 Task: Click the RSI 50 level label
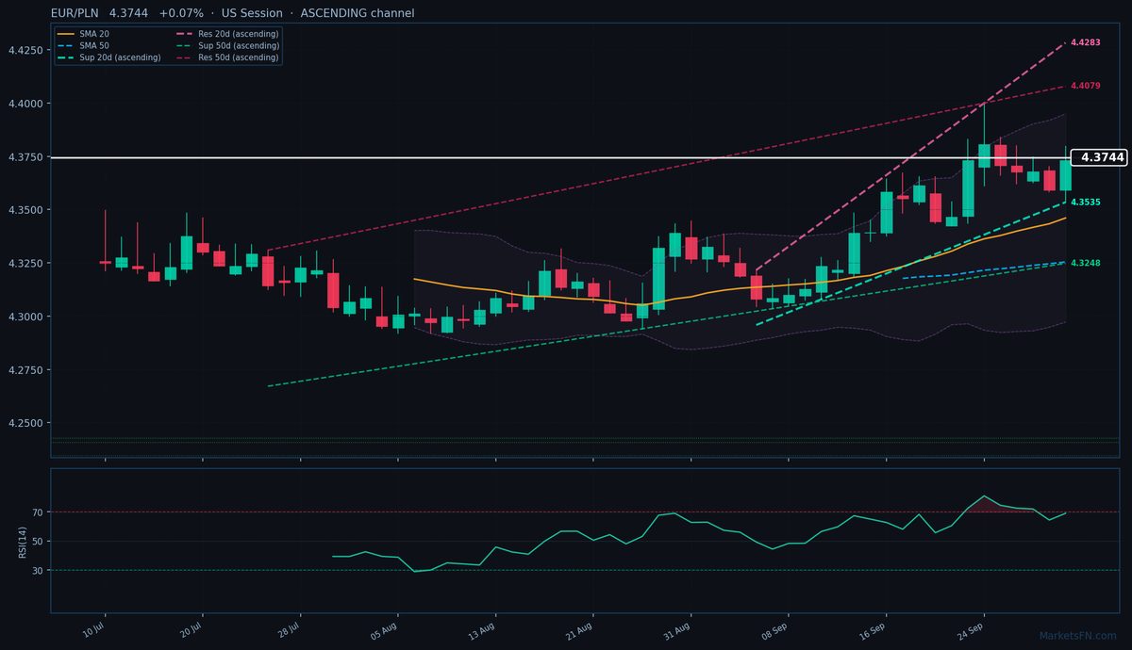coord(38,542)
